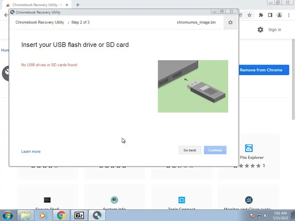Select Chromebook Recovery Utility taskbar icon

click(97, 215)
